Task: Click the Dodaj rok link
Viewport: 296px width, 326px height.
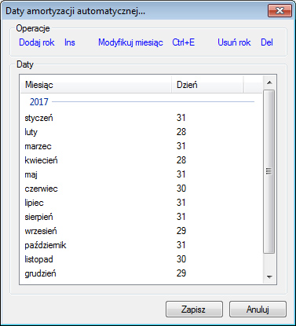Action: click(37, 42)
